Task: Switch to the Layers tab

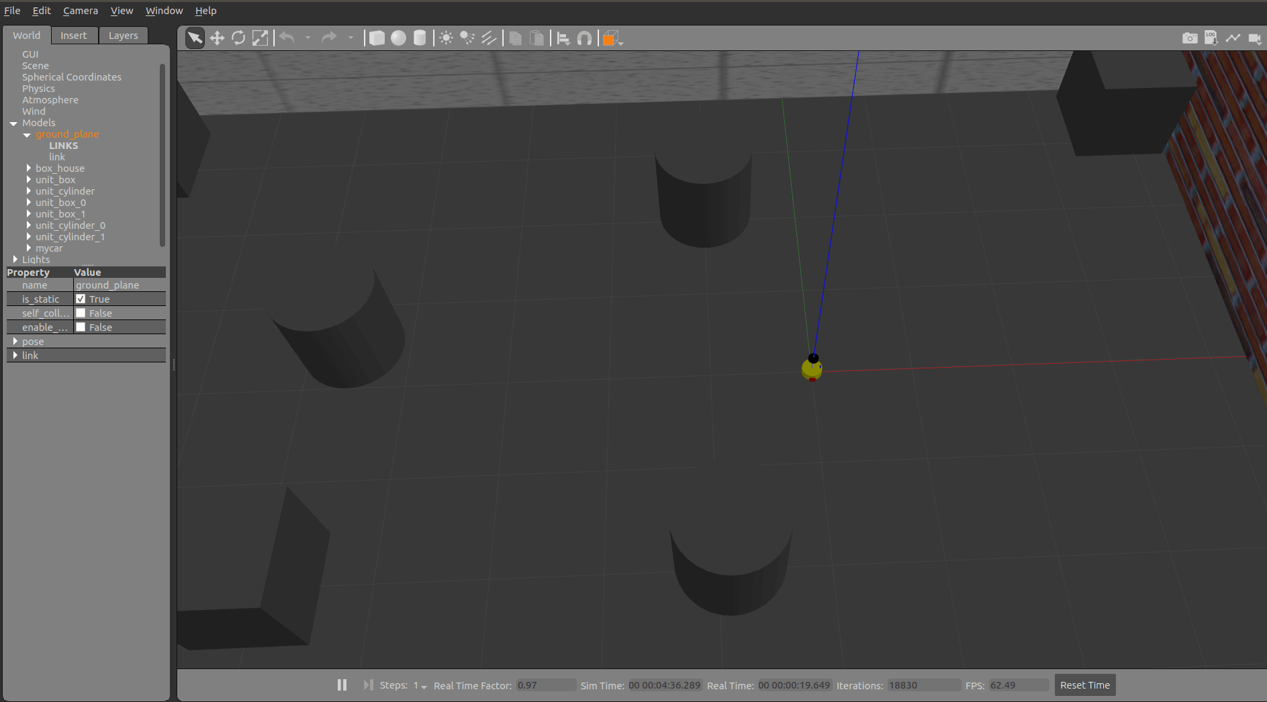Action: (124, 36)
